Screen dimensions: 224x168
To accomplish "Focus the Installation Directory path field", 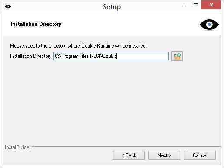I will [111, 56].
